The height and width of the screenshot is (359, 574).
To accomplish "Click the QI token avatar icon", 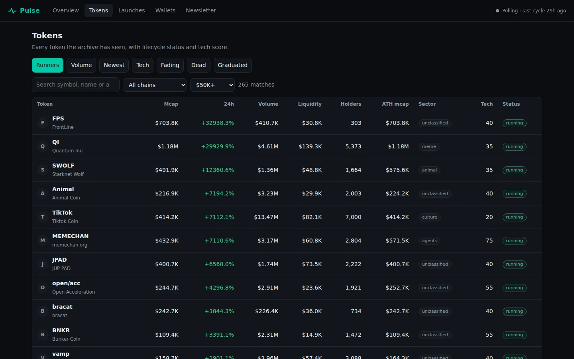I will coord(43,146).
